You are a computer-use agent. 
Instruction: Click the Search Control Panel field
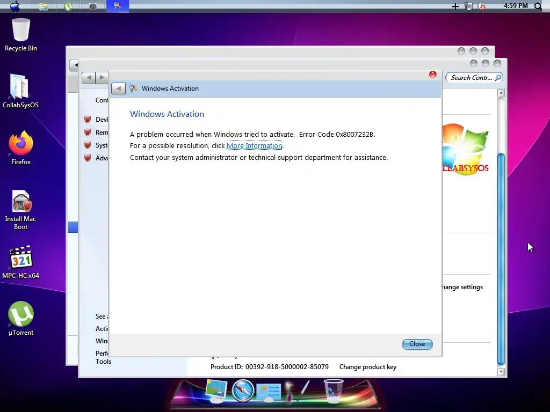(x=474, y=77)
